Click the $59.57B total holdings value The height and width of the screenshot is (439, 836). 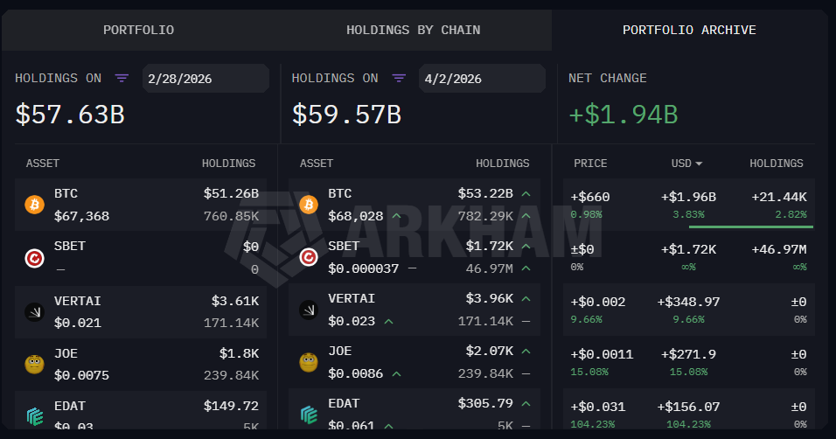[346, 115]
